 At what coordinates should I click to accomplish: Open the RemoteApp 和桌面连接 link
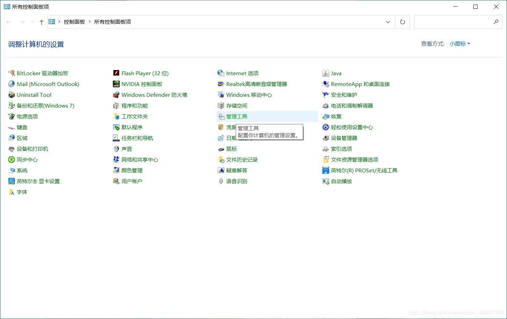[x=360, y=84]
